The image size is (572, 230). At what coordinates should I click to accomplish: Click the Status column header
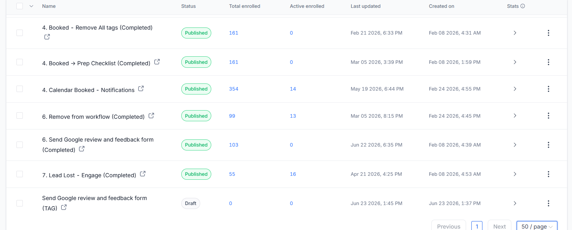pos(188,6)
